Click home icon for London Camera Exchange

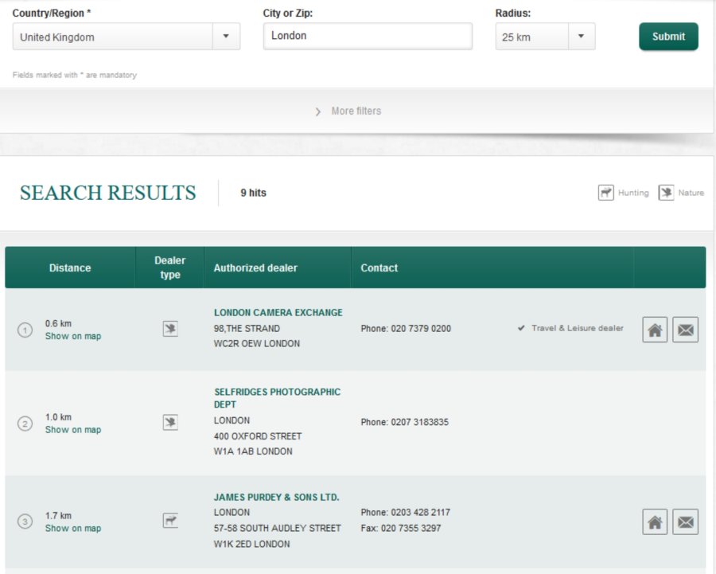click(655, 330)
